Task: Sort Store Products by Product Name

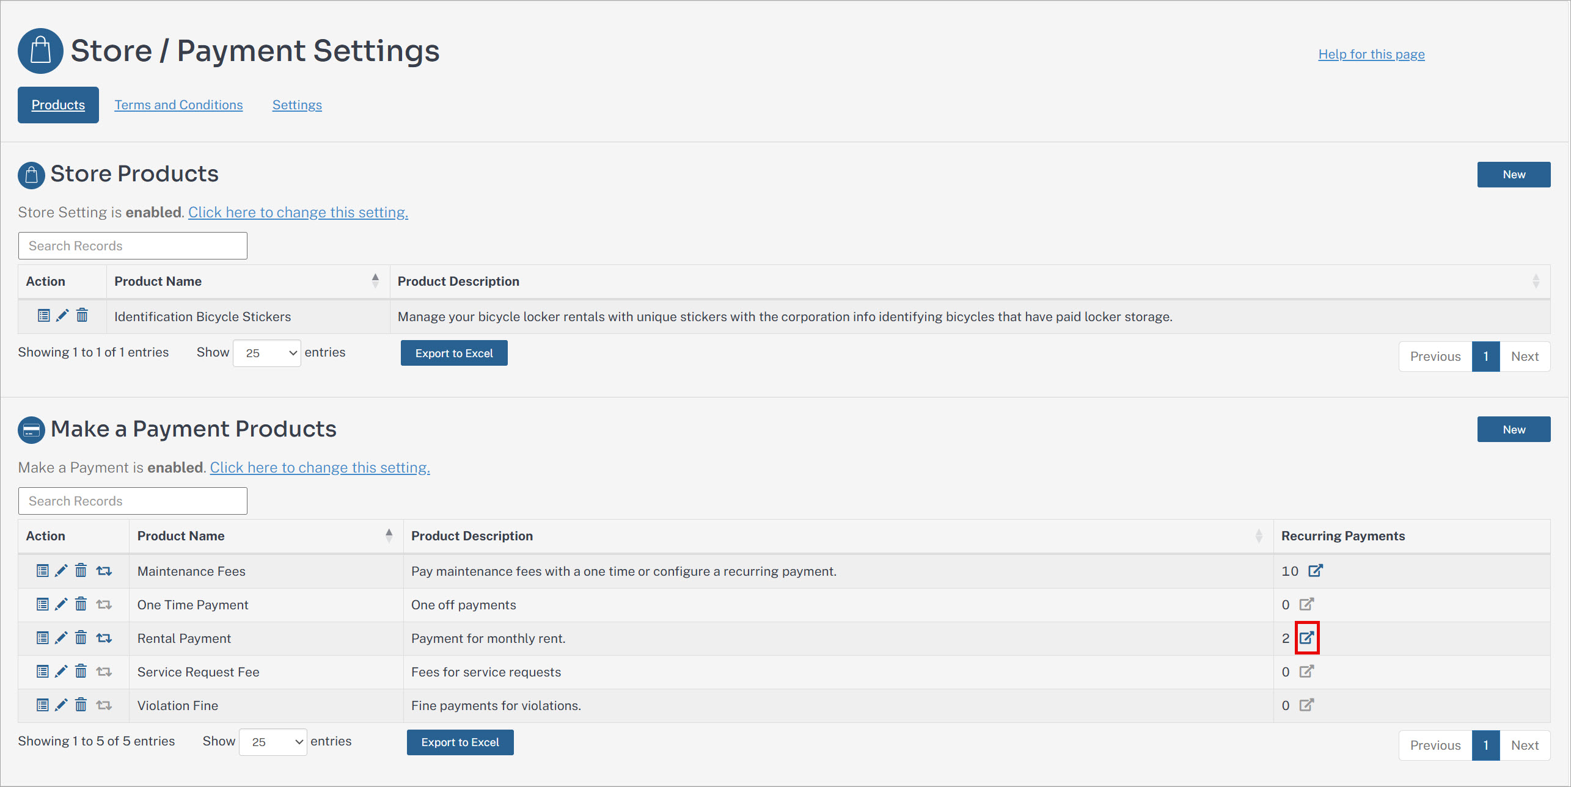Action: pyautogui.click(x=248, y=281)
